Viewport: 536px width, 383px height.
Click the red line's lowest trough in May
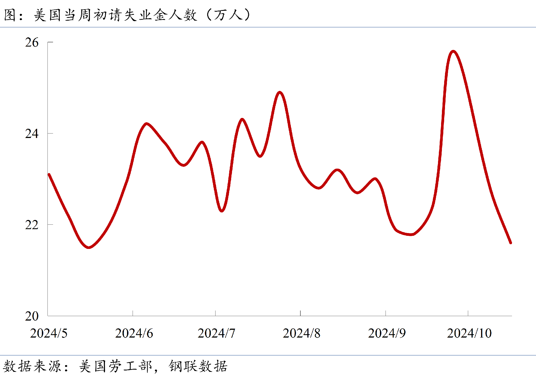point(89,247)
